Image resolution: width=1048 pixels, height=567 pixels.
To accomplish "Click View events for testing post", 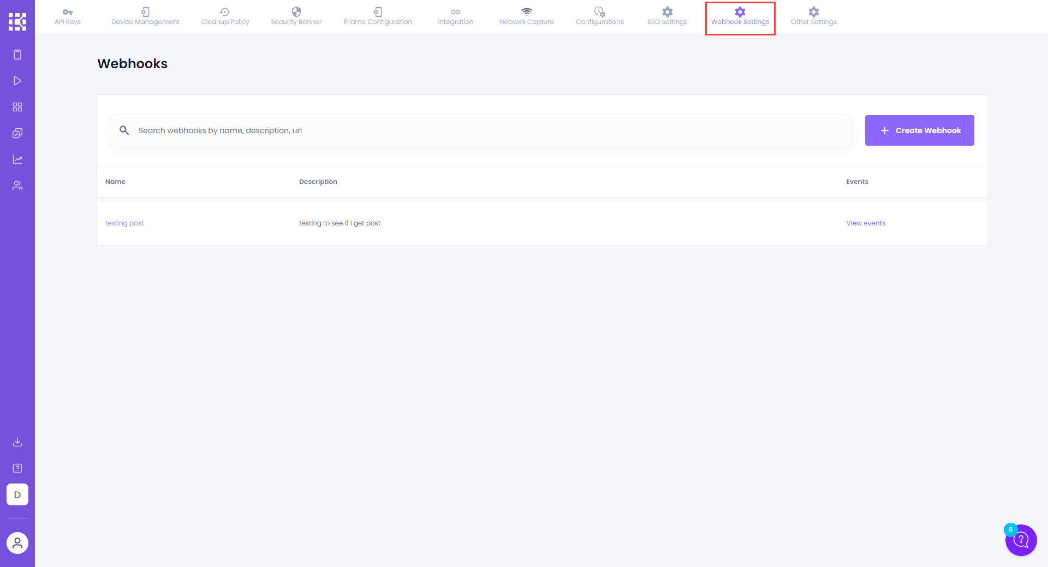I will (x=866, y=223).
